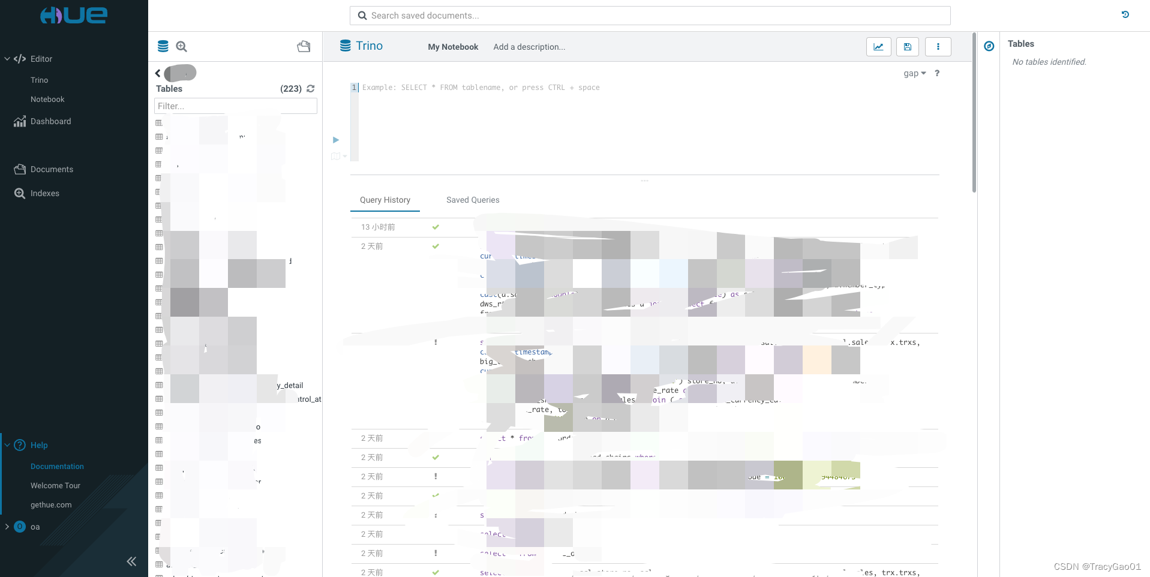Click the editor help question mark

click(x=937, y=73)
